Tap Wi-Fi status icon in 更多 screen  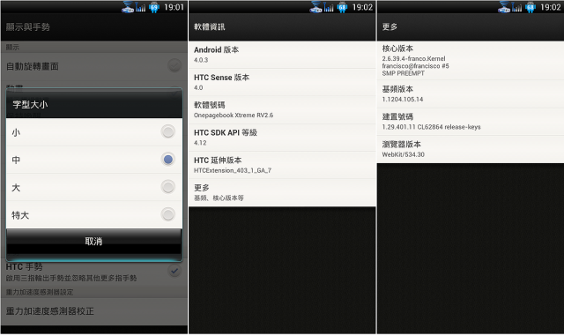point(504,7)
